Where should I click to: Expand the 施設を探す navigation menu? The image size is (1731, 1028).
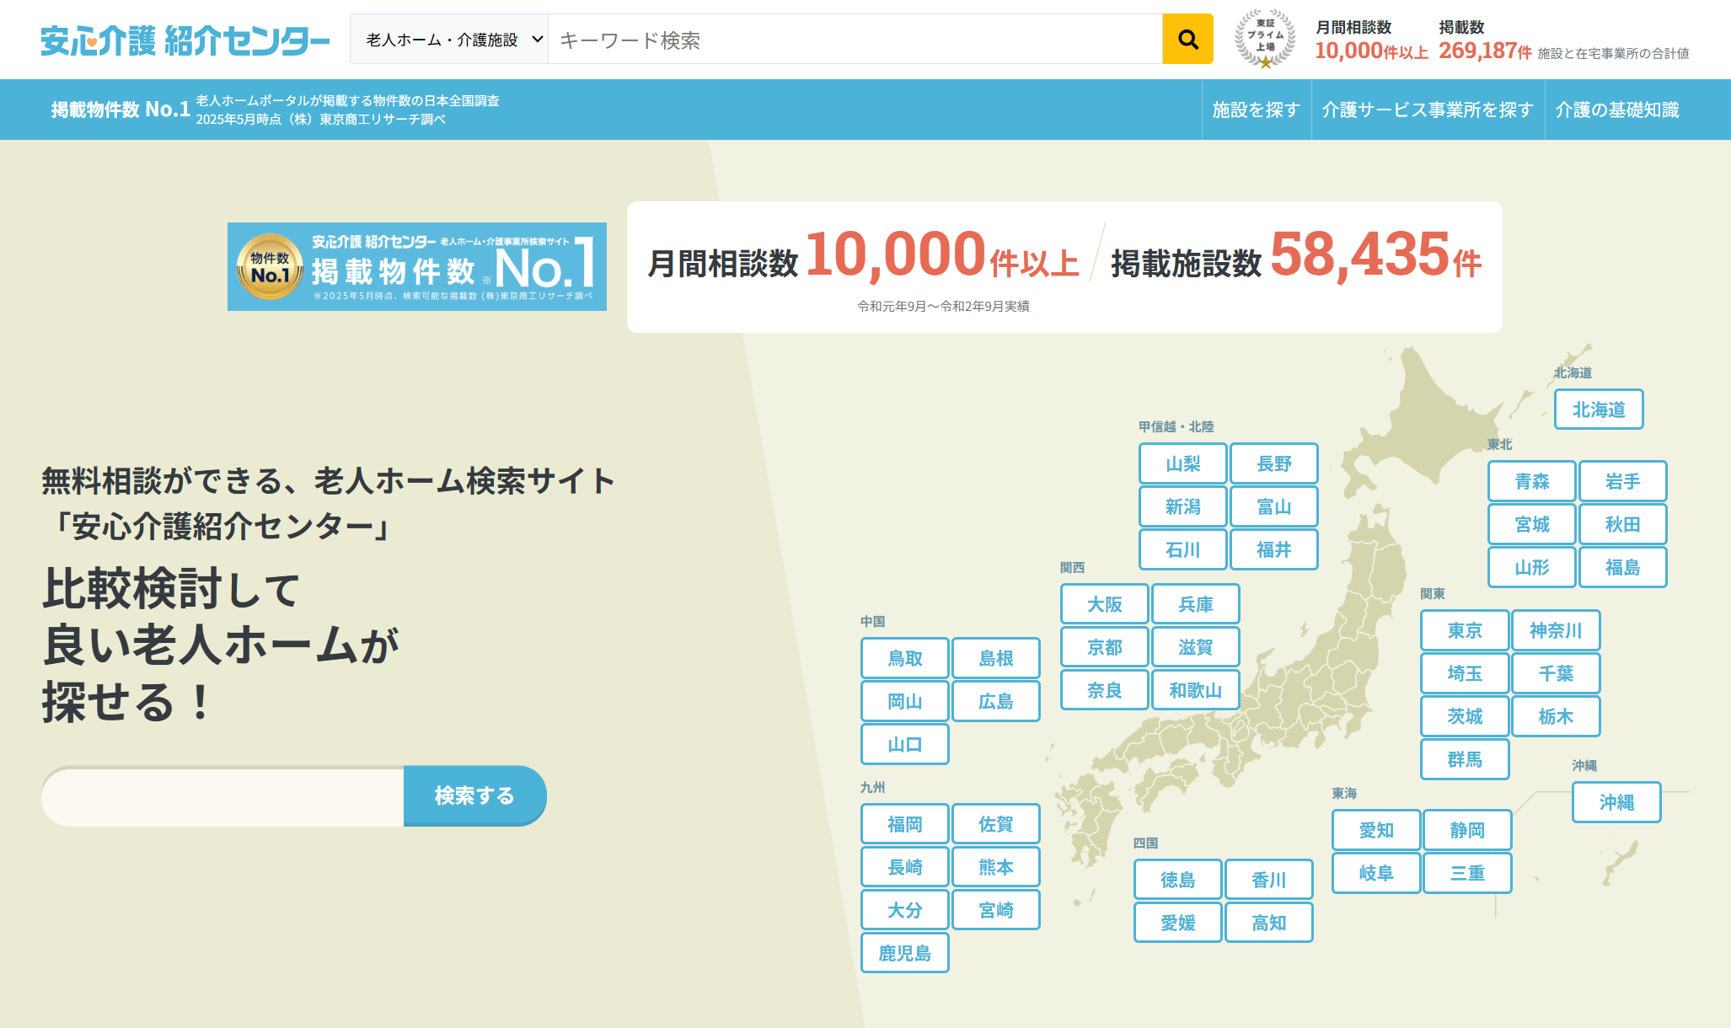pos(1255,110)
